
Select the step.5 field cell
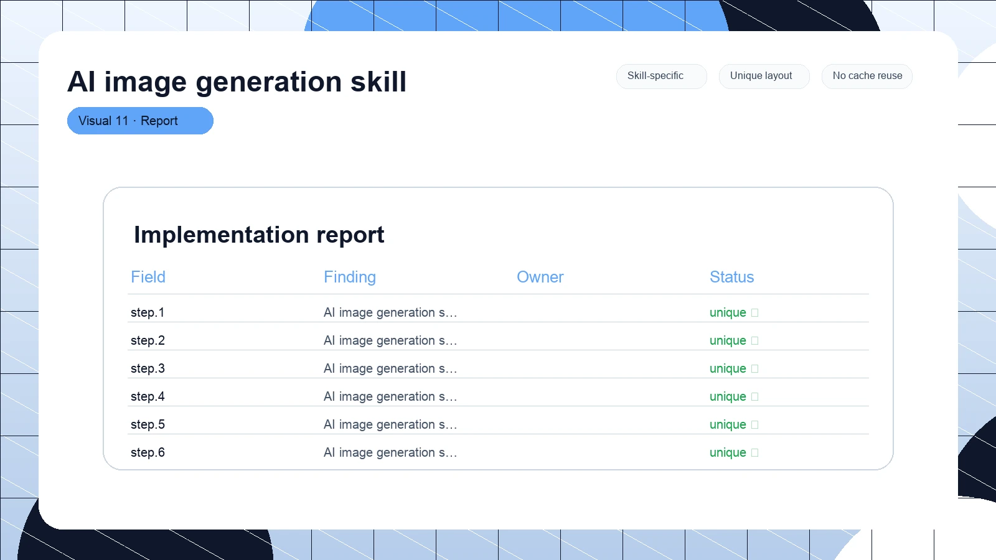tap(148, 424)
